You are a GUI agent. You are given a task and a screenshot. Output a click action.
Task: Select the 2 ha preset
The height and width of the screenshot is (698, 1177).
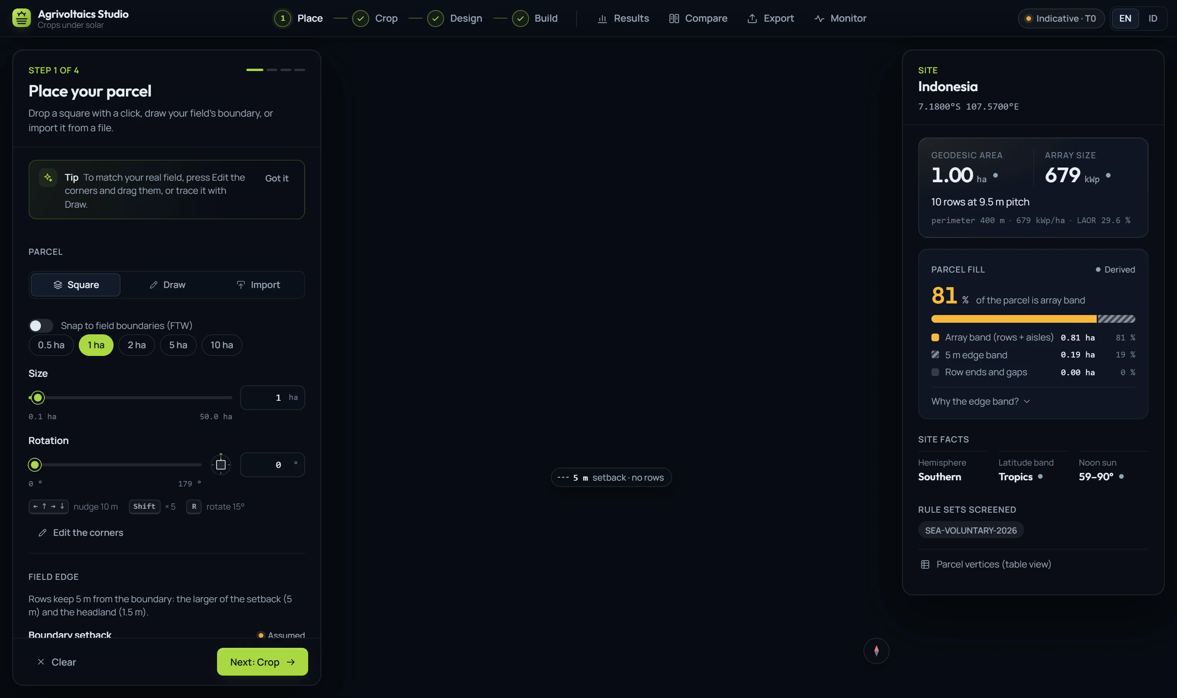point(137,345)
